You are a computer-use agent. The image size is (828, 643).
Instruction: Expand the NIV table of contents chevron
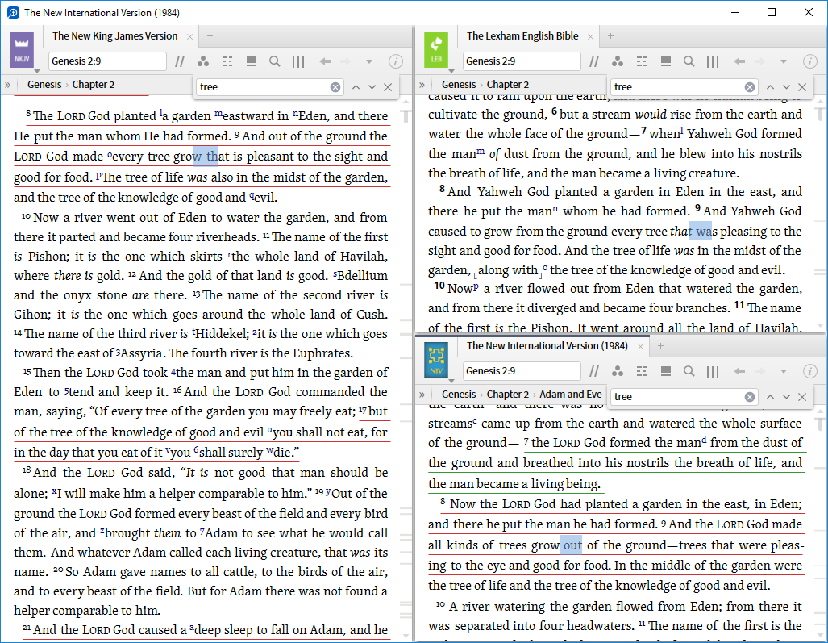point(422,395)
